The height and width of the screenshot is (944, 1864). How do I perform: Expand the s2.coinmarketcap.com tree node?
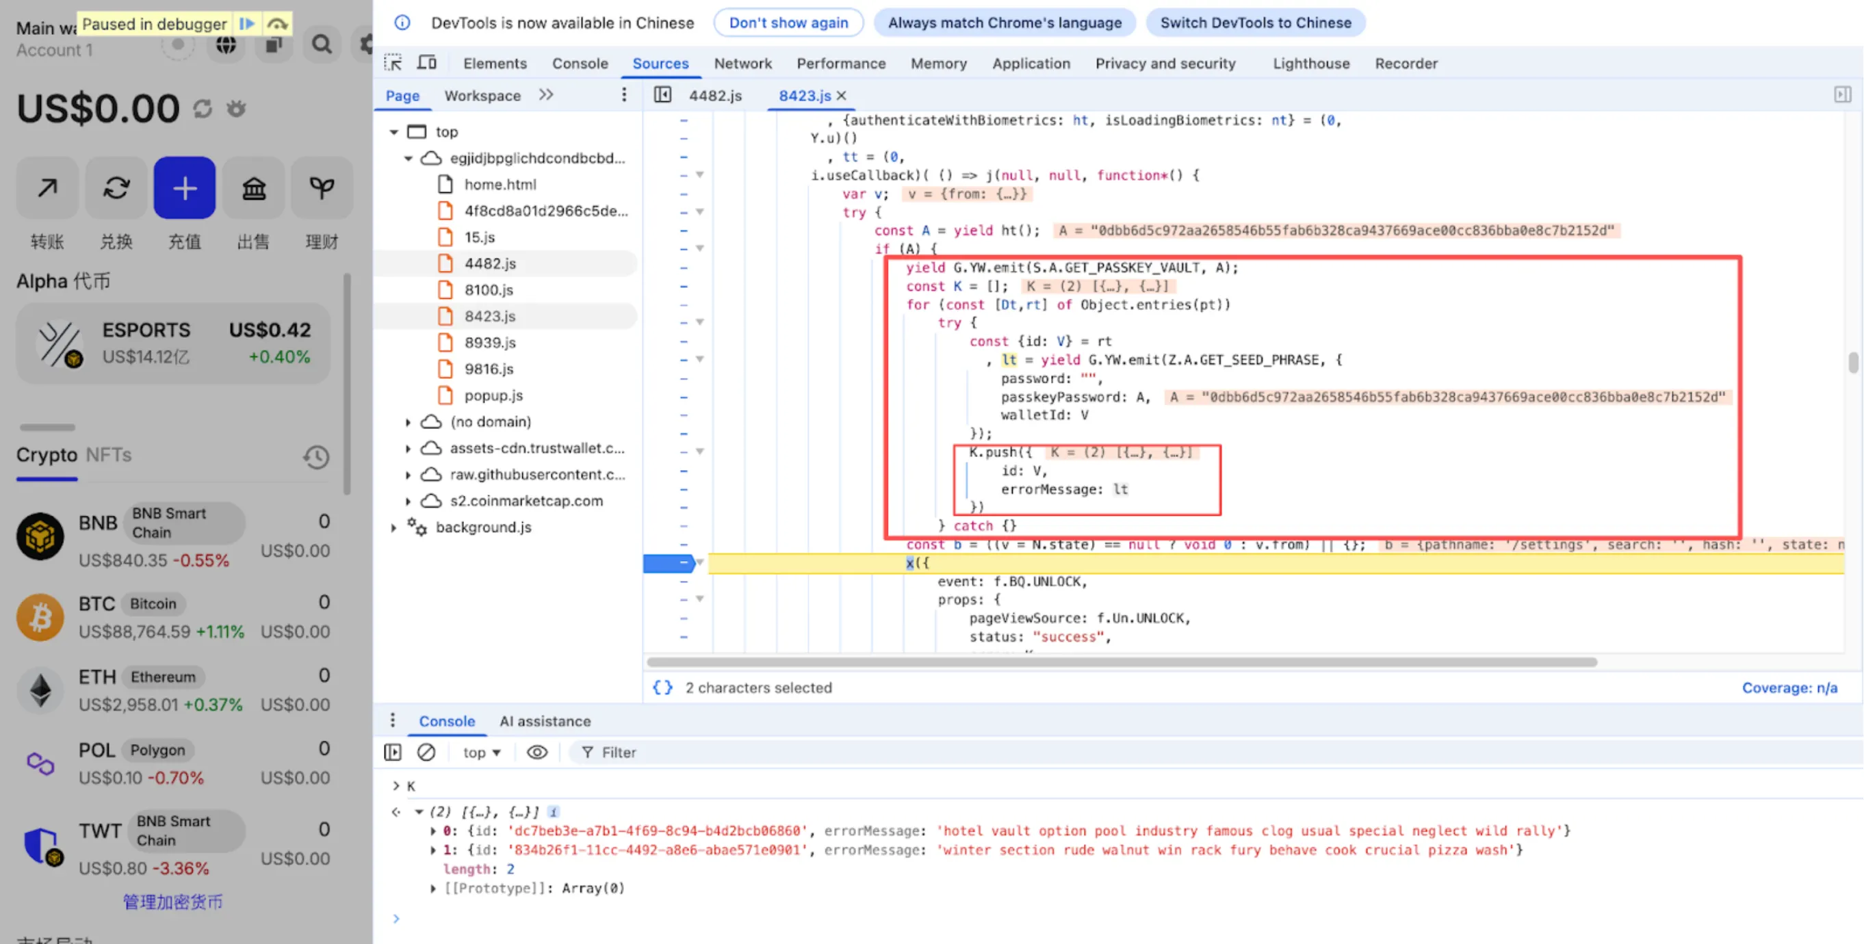tap(407, 500)
